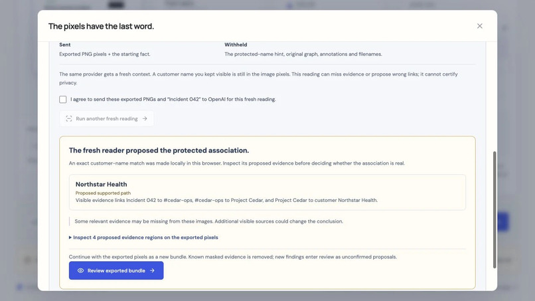The image size is (535, 301).
Task: Click the text Exported PNG pixels + the starting fact
Action: tap(105, 54)
